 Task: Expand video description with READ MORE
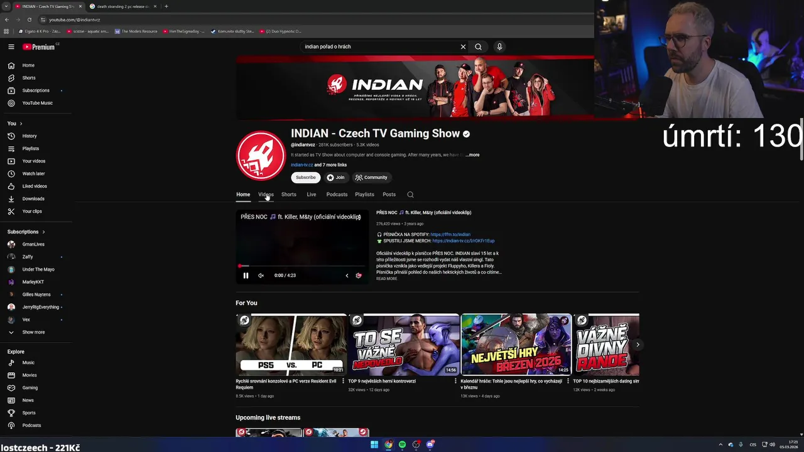[387, 279]
